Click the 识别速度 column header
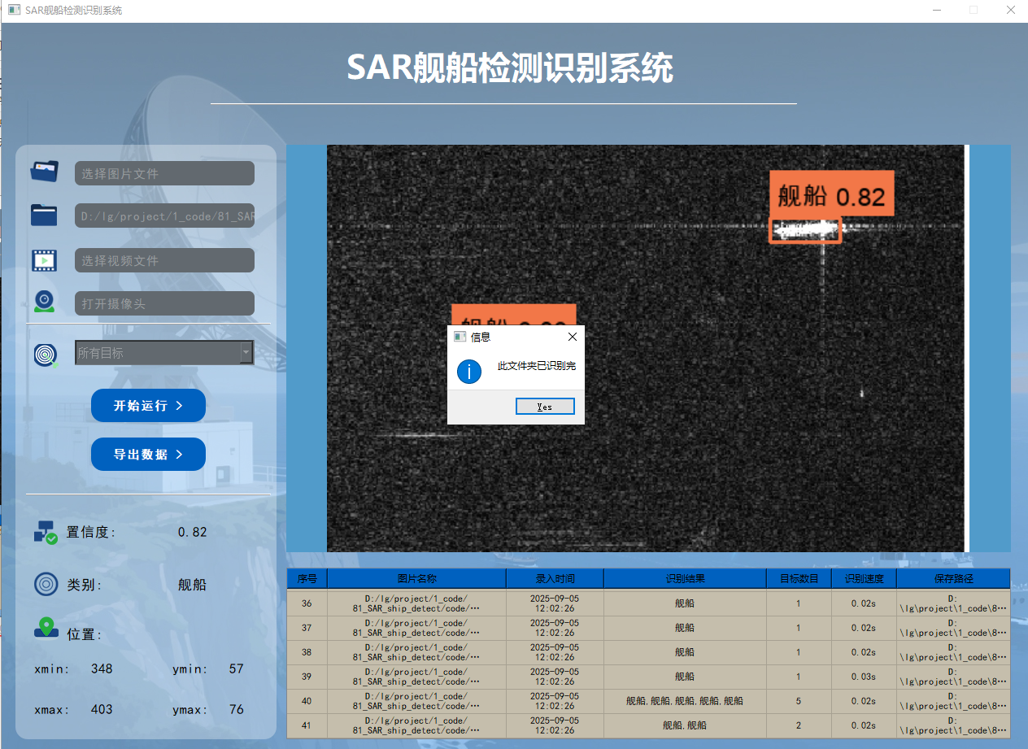 coord(864,579)
